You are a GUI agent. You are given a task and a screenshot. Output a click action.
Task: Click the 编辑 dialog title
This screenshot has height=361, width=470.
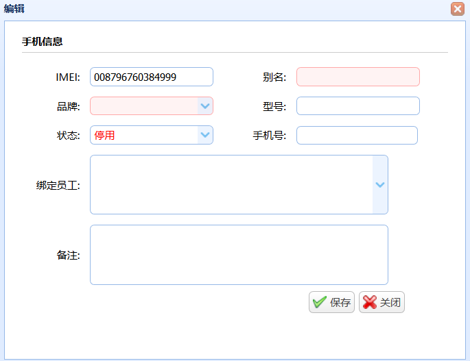tap(14, 9)
